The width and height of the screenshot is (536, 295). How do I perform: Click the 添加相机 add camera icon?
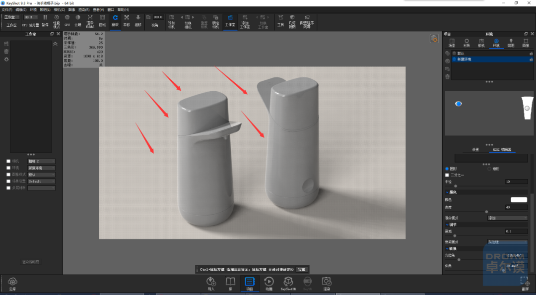point(172,21)
